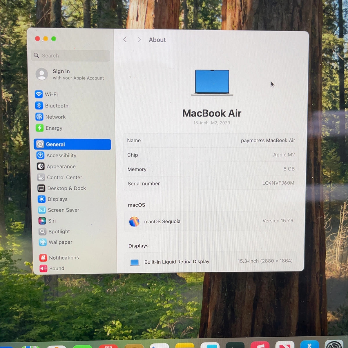Screen dimensions: 348x348
Task: Open Accessibility settings
Action: point(57,155)
